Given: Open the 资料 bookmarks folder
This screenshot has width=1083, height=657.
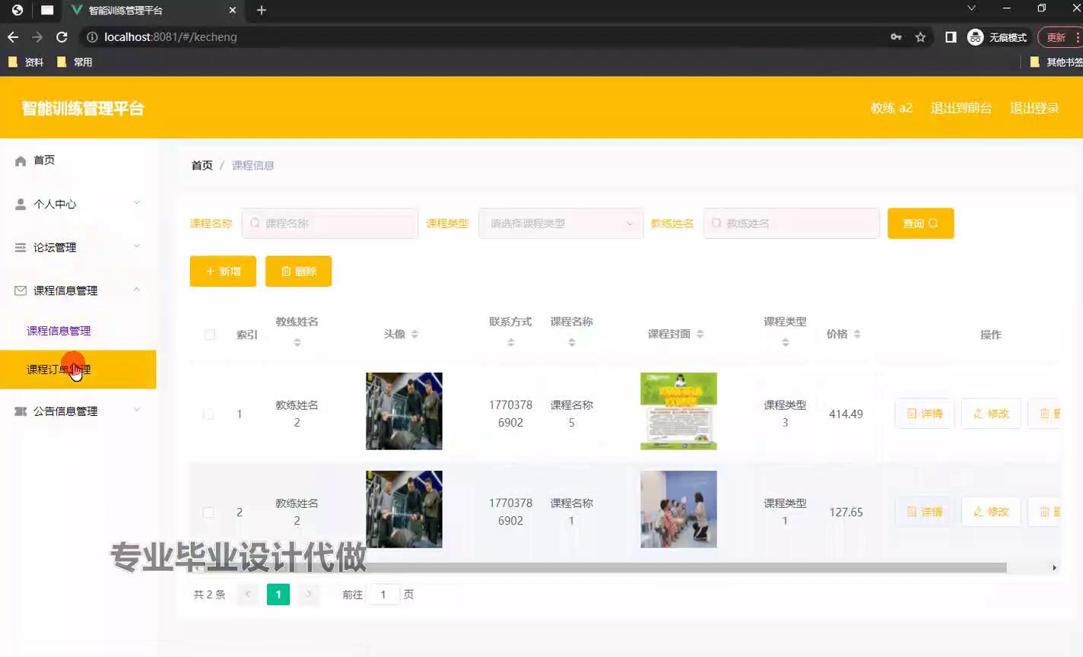Looking at the screenshot, I should click(26, 62).
